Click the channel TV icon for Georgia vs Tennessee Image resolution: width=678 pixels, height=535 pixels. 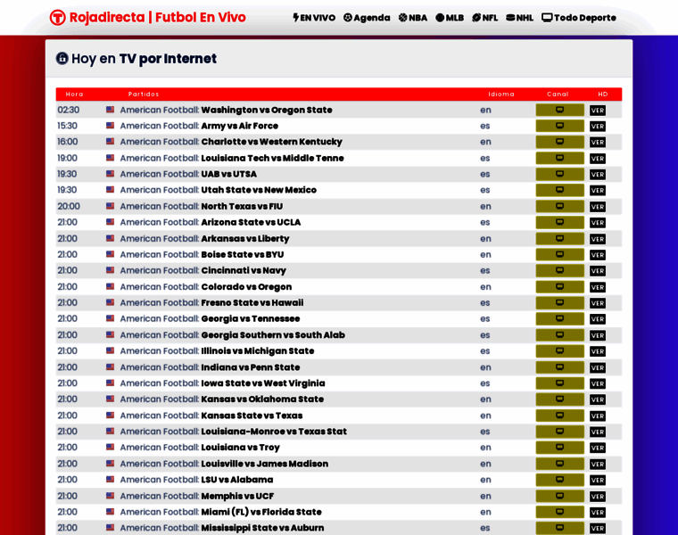click(559, 319)
